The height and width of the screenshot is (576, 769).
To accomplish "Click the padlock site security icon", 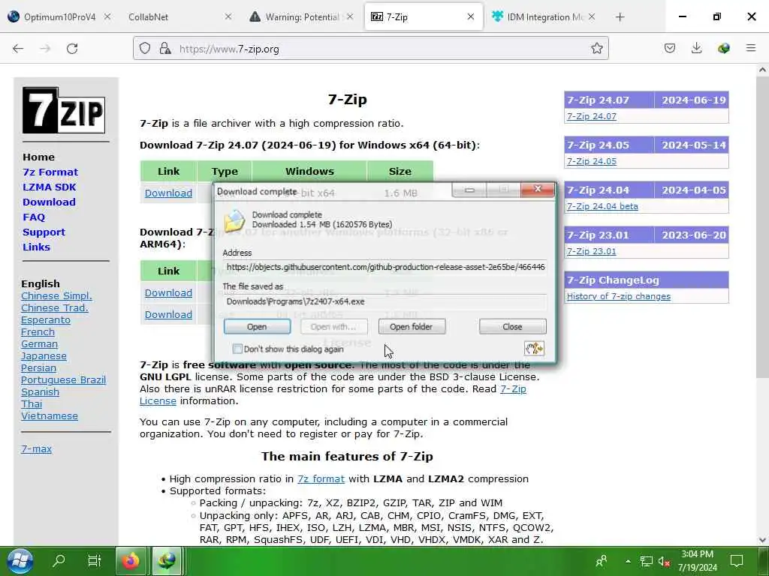I will click(165, 49).
